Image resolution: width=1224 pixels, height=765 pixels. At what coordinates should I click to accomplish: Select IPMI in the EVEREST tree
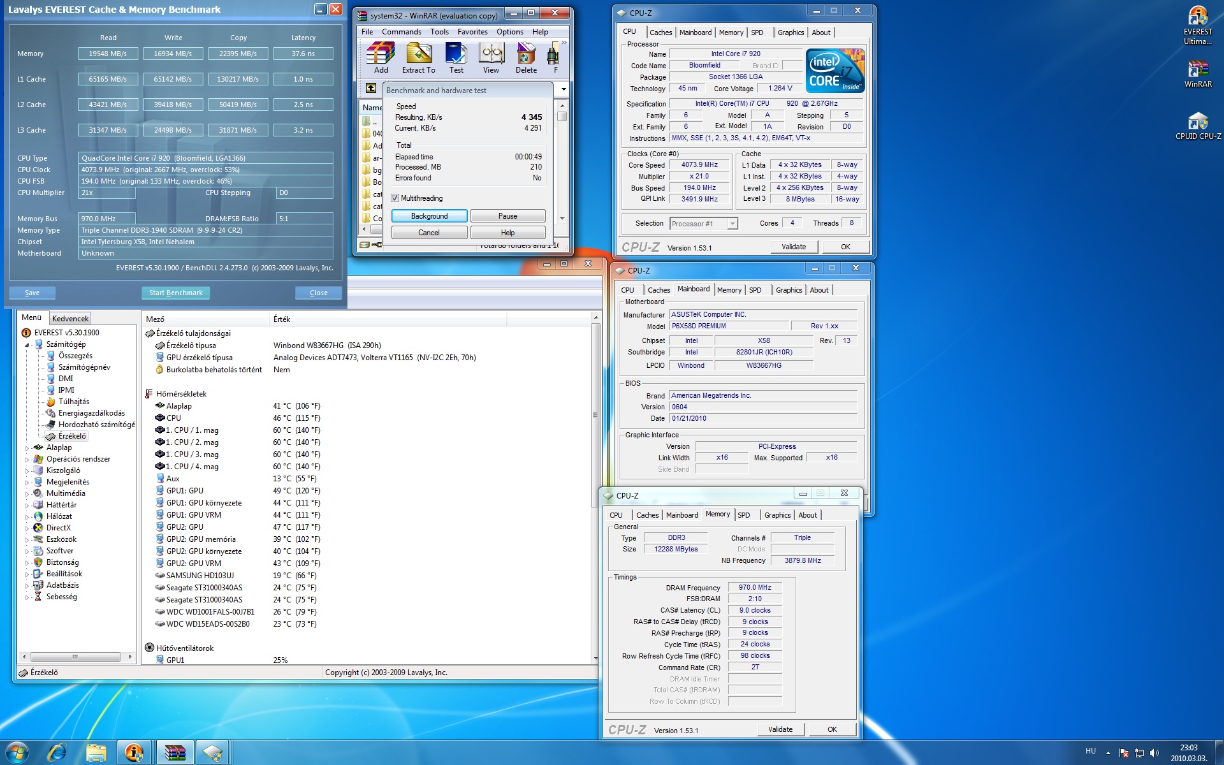point(66,390)
